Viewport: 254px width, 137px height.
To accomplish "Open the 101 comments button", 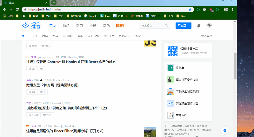I will coord(47,115).
